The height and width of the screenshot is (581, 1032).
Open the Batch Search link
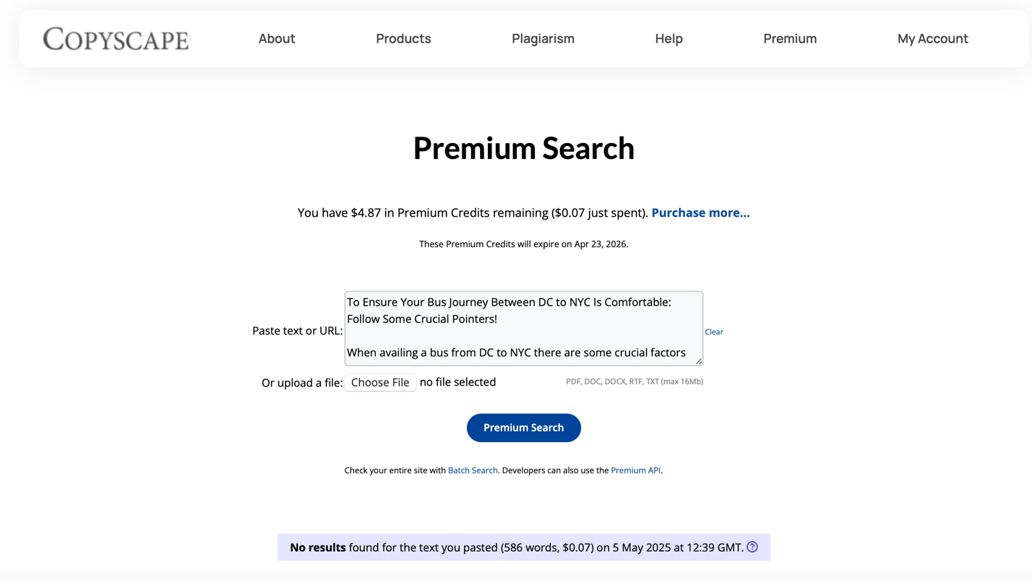tap(473, 470)
